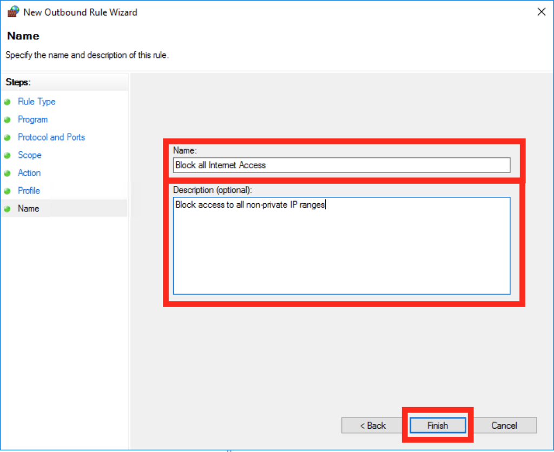Select the Profile step
Image resolution: width=554 pixels, height=452 pixels.
pyautogui.click(x=29, y=191)
